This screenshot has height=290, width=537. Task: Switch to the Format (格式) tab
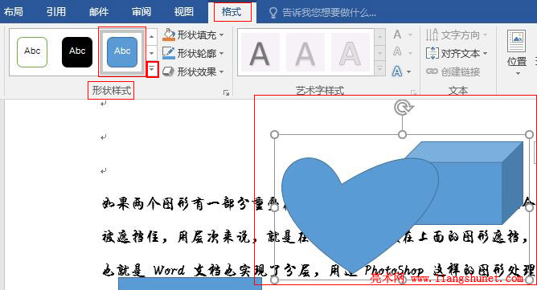pyautogui.click(x=232, y=12)
